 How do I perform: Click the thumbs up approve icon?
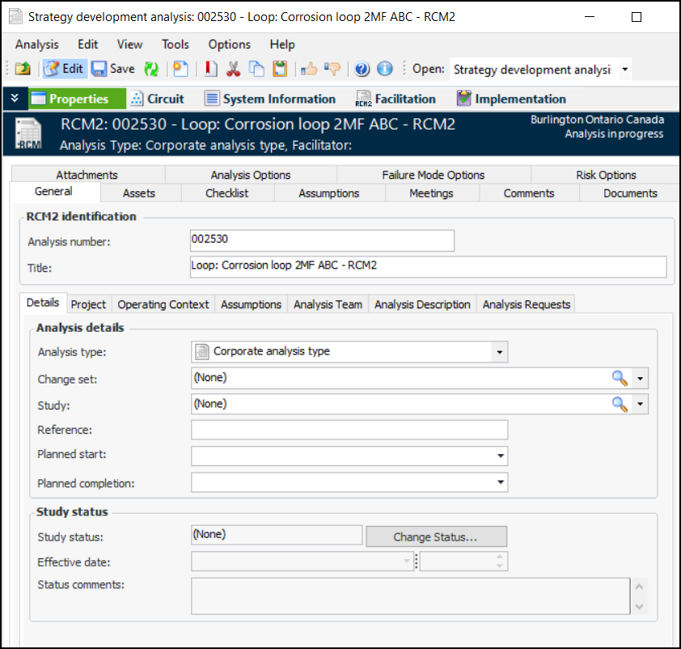(309, 69)
